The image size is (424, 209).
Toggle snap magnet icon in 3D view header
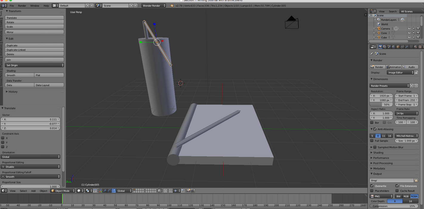tap(171, 191)
